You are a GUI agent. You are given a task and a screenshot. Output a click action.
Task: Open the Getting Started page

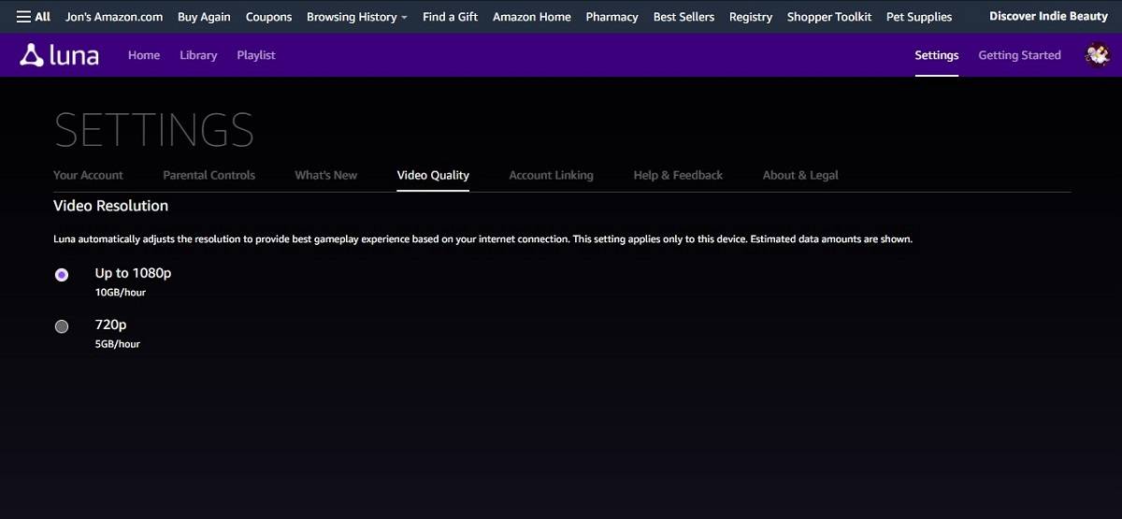1019,55
